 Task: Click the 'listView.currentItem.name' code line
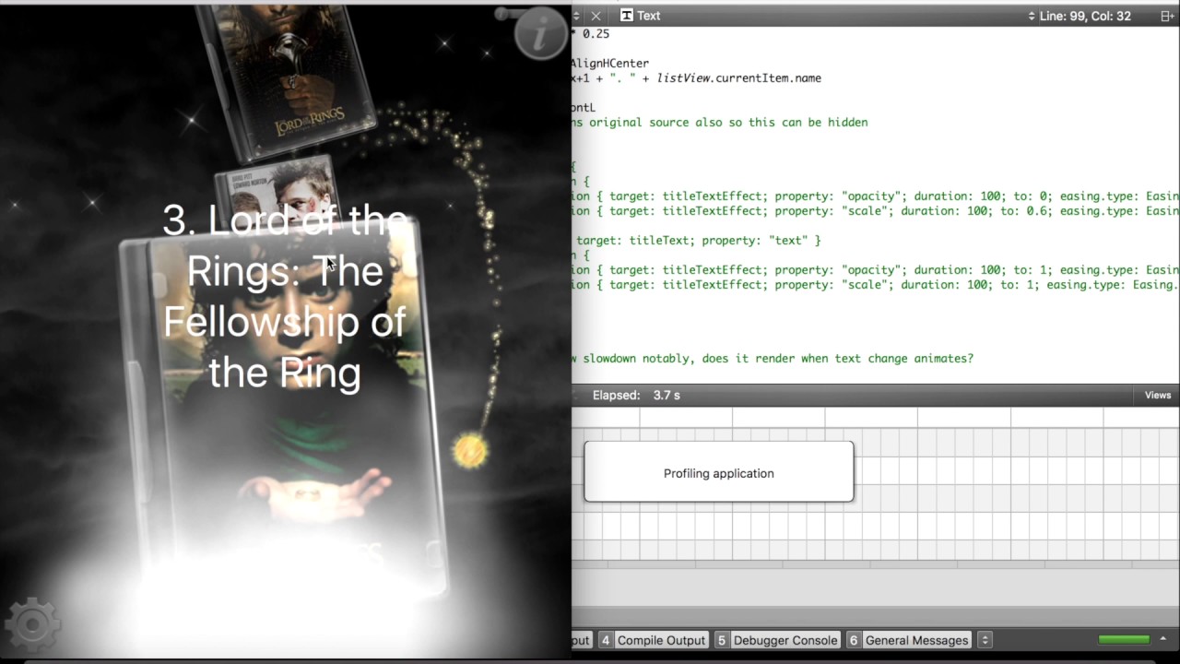[x=696, y=78]
